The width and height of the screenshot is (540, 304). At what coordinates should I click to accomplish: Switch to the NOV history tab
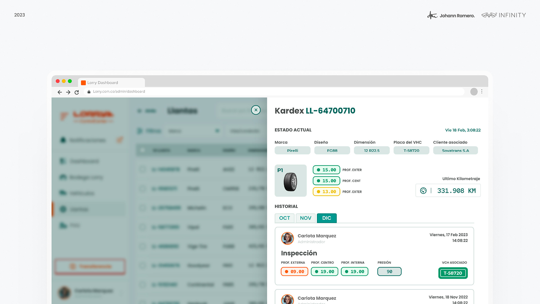(x=305, y=218)
